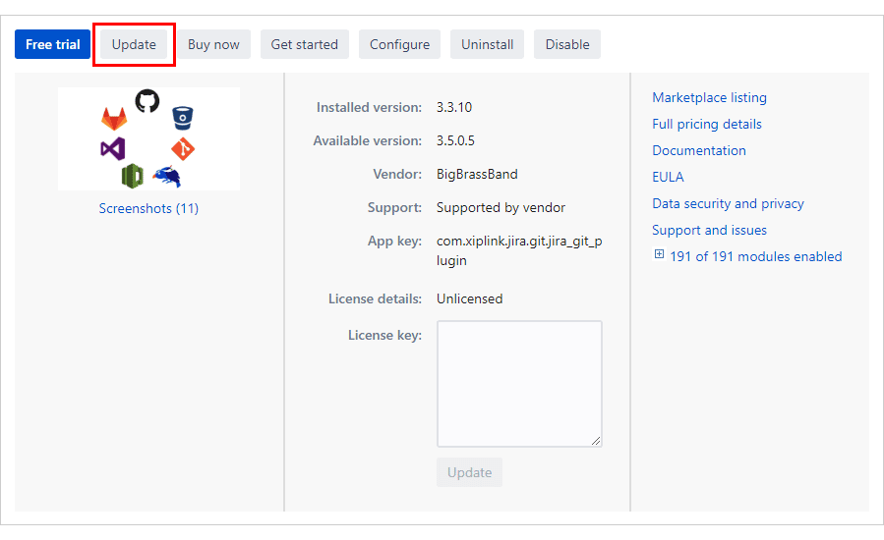Click the GitHub octocat logo

click(x=147, y=100)
